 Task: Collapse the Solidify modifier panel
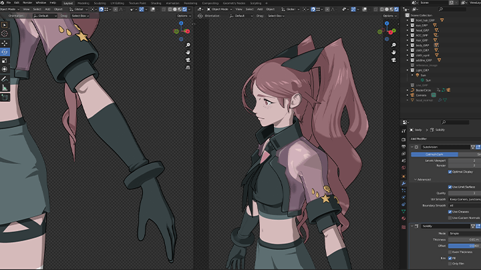coord(412,226)
